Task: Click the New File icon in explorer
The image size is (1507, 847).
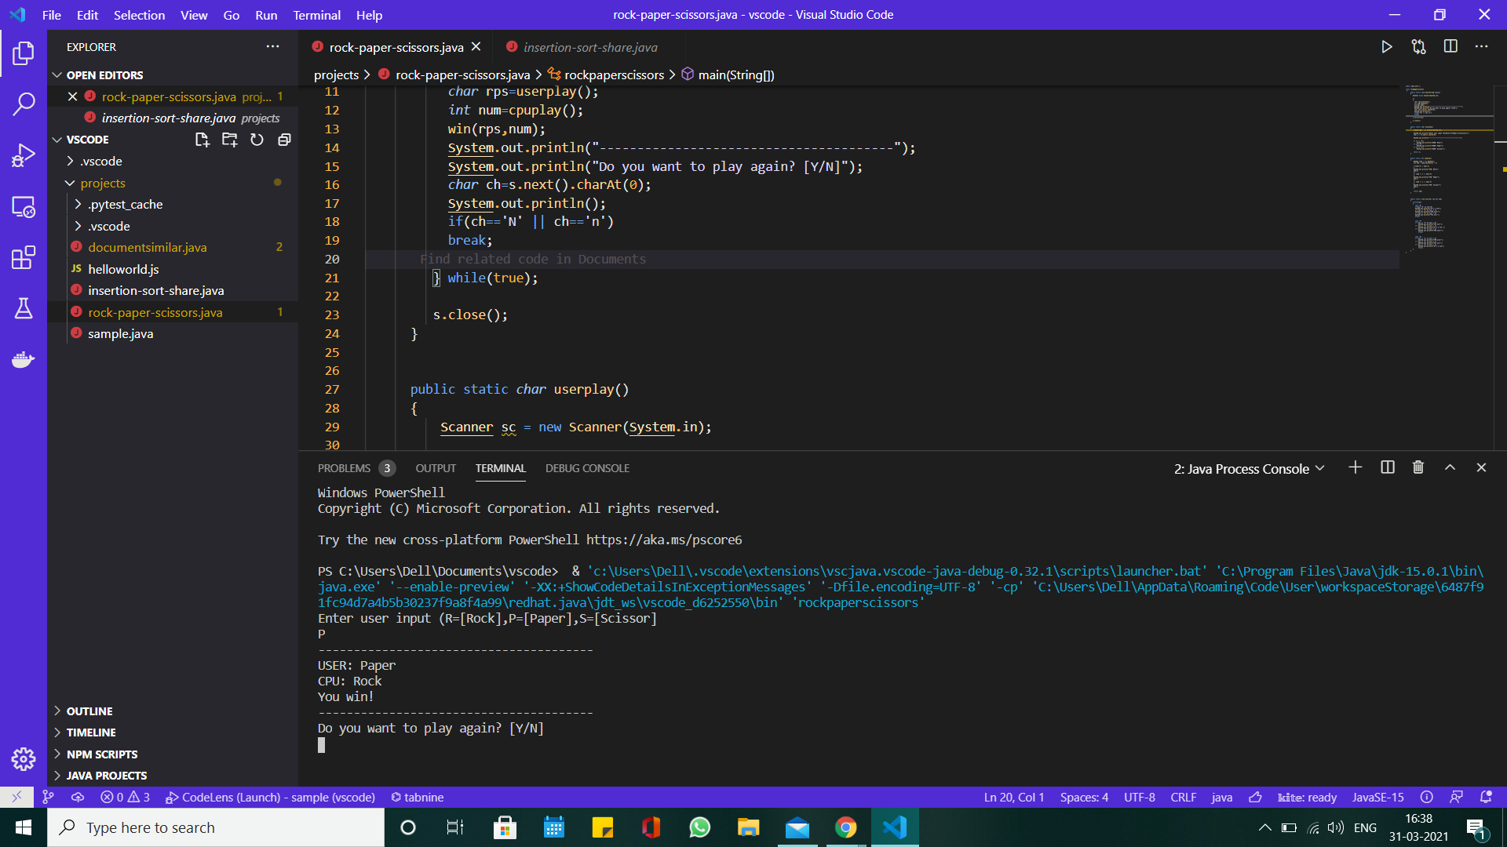Action: point(202,140)
